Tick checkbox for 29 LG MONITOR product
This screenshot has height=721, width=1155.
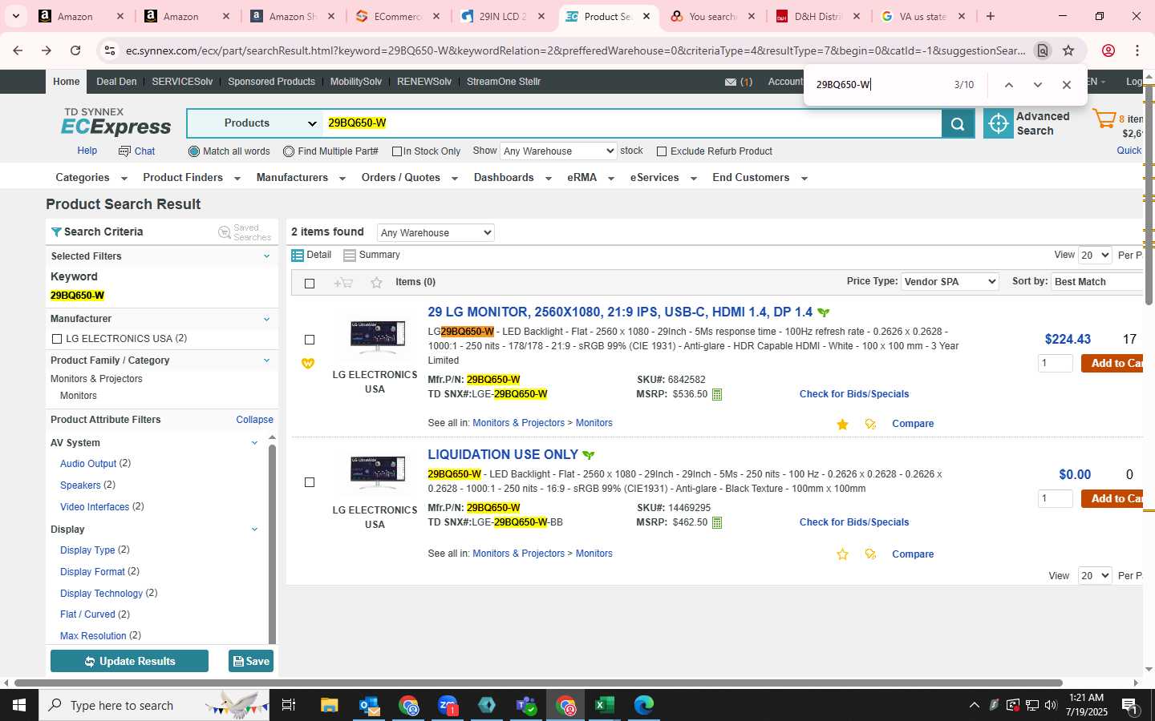(x=310, y=340)
